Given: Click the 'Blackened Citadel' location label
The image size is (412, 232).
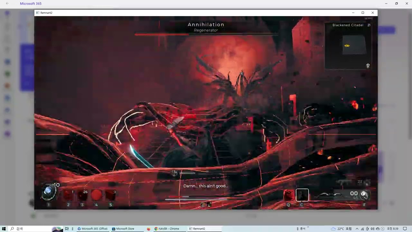Looking at the screenshot, I should pyautogui.click(x=348, y=25).
